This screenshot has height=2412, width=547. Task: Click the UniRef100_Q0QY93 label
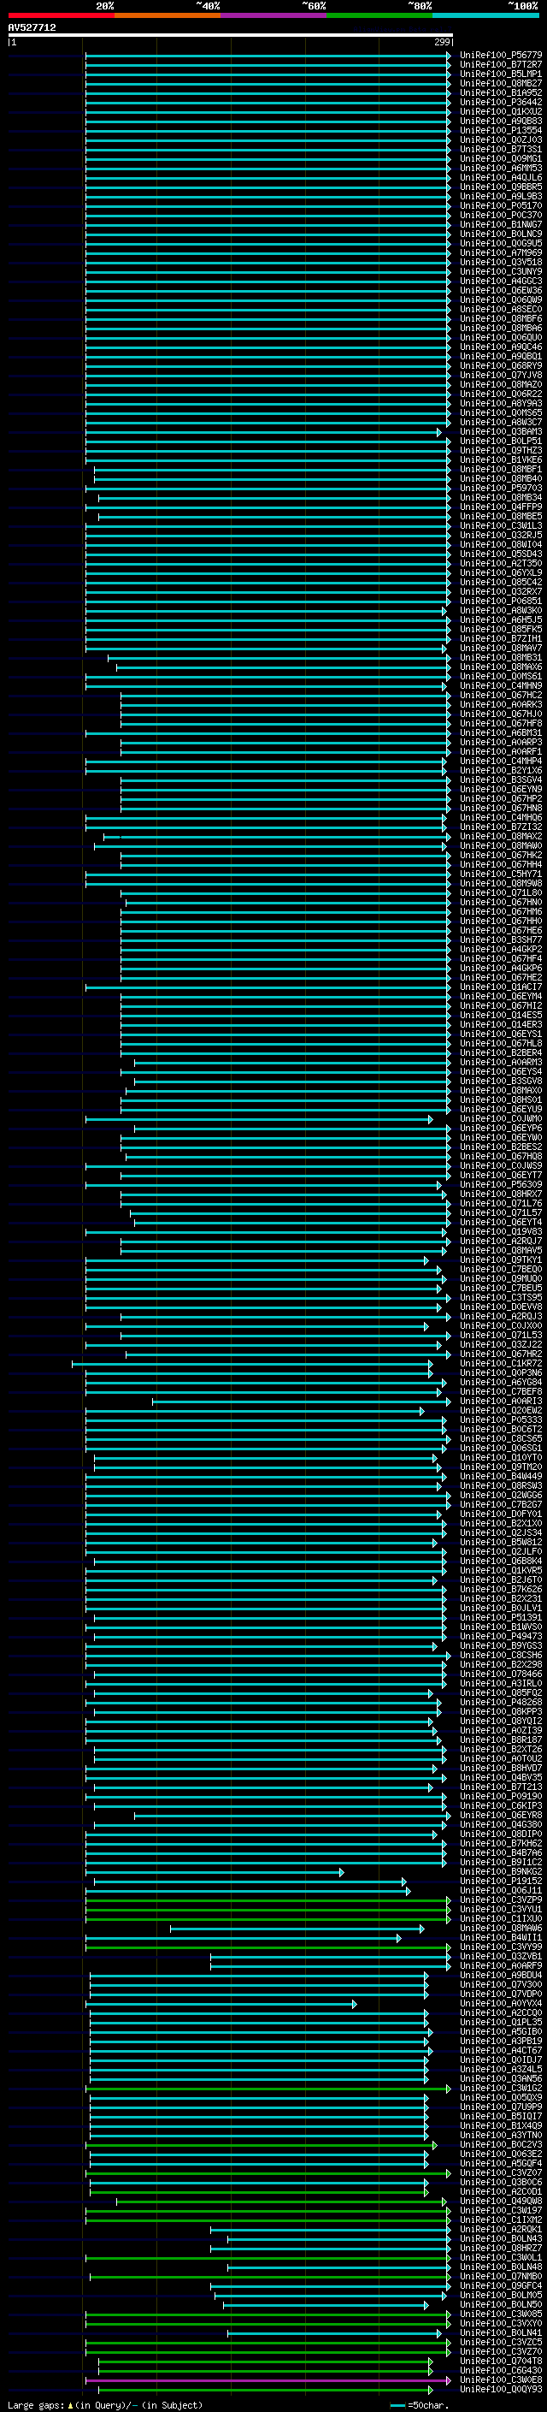[x=501, y=2389]
